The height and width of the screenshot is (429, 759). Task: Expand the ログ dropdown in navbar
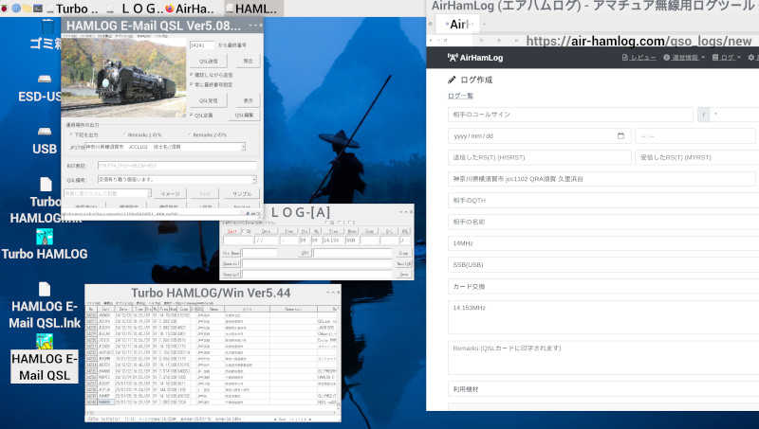pos(729,57)
